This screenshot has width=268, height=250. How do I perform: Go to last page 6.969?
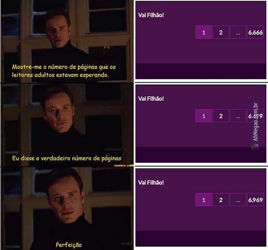[x=255, y=200]
